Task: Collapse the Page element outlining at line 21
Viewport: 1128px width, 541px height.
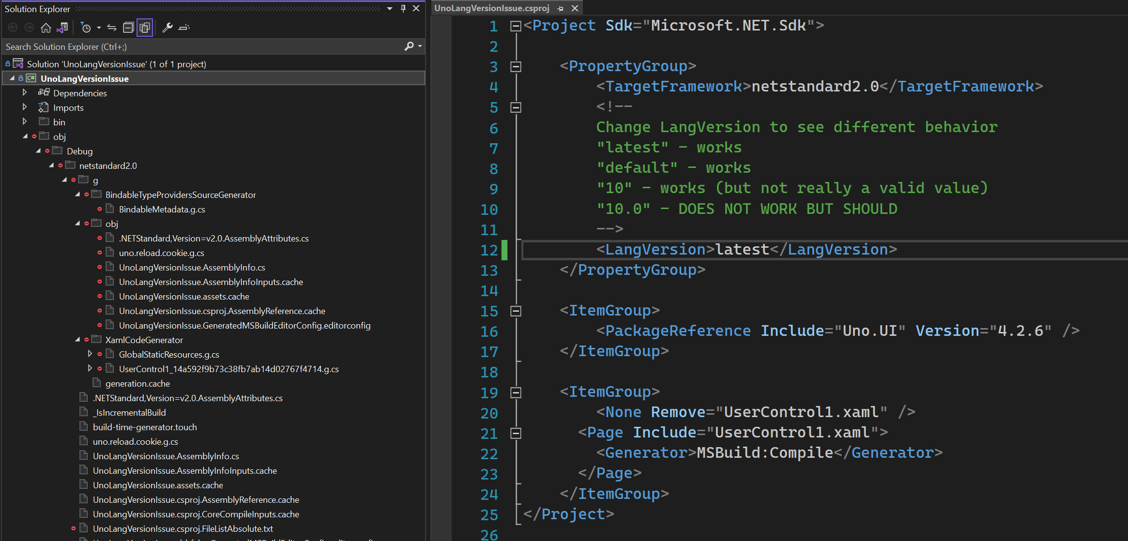Action: coord(516,433)
